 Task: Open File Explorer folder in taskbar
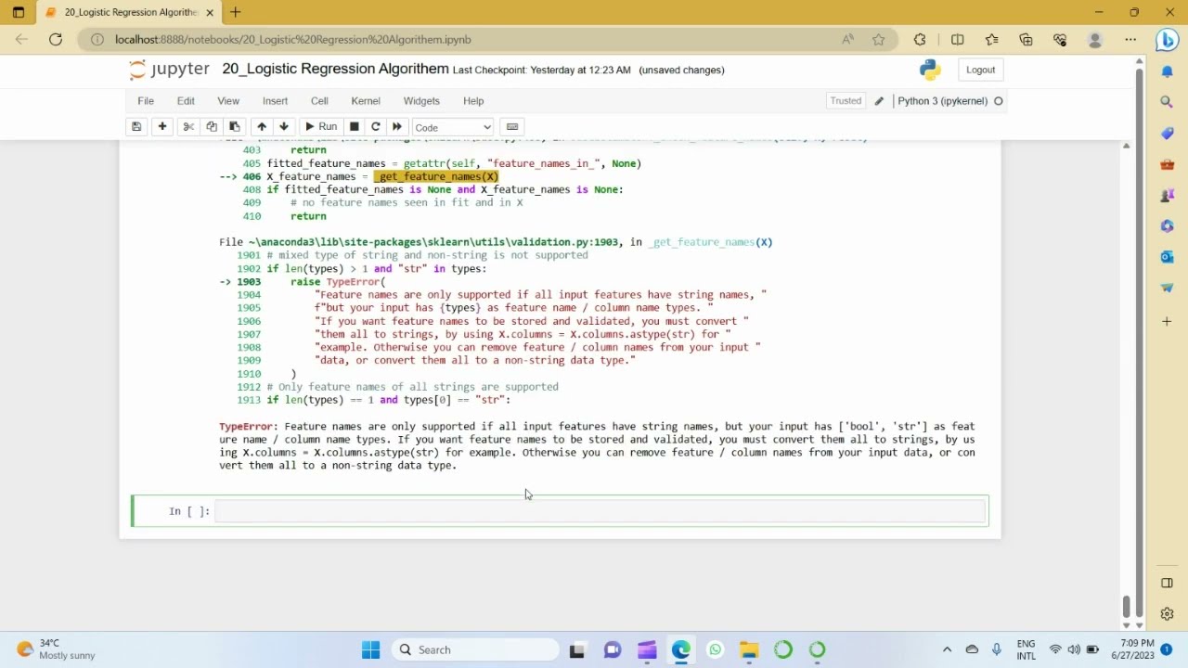pyautogui.click(x=749, y=649)
